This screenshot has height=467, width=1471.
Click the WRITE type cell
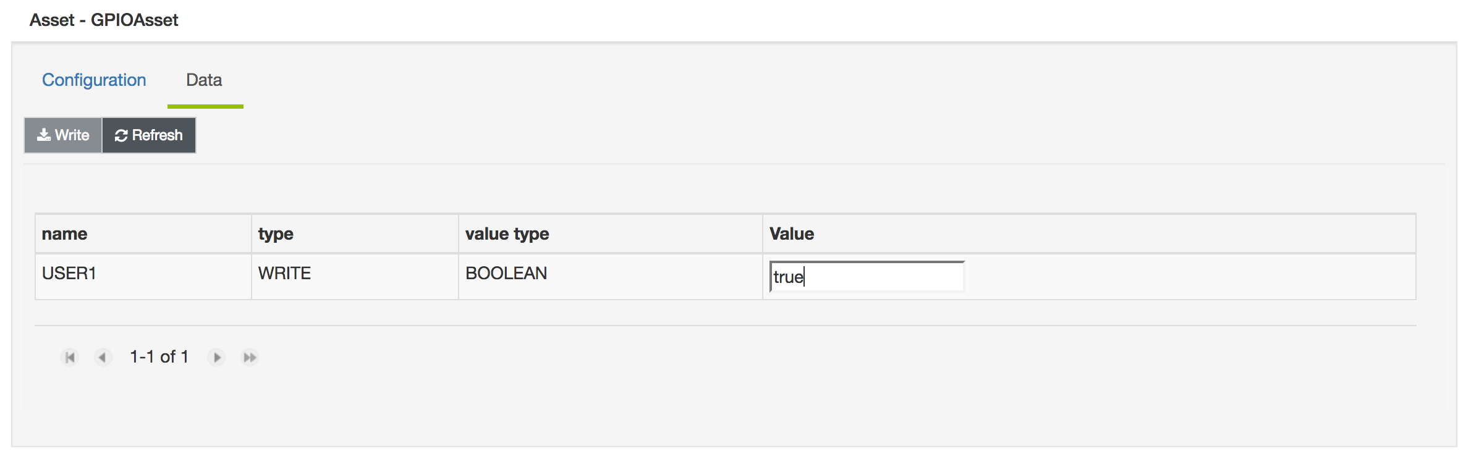284,274
